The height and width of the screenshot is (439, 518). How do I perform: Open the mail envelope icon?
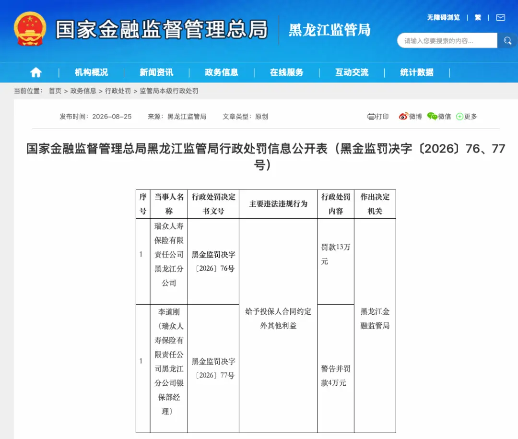pyautogui.click(x=500, y=18)
